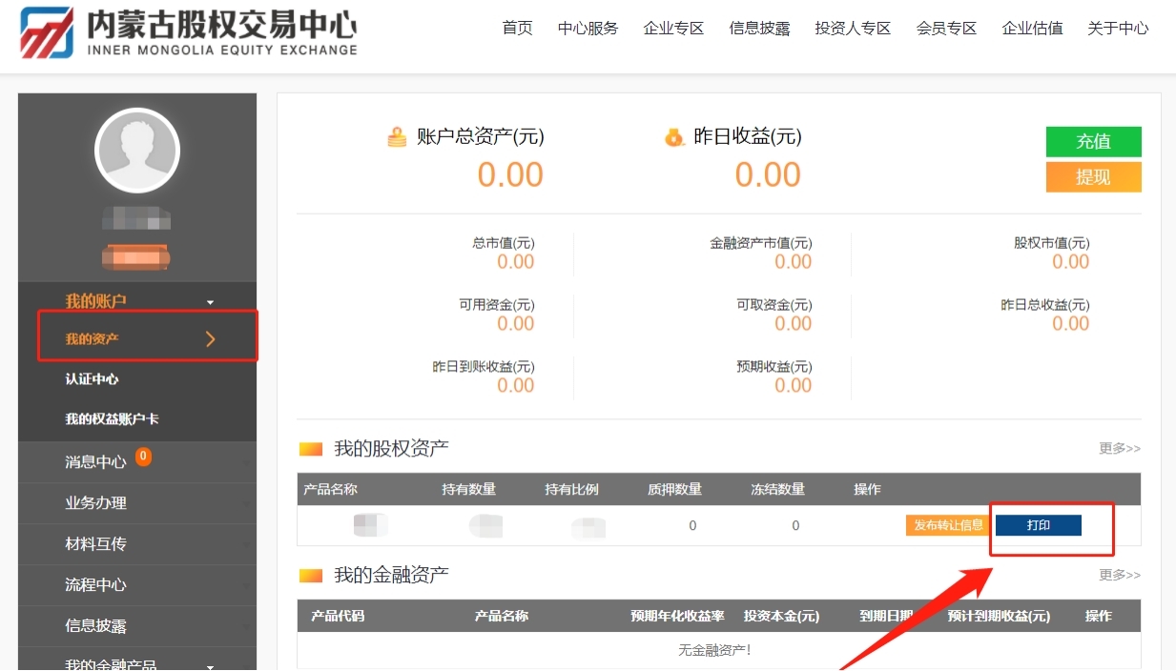This screenshot has width=1176, height=671.
Task: Click the coin stack icon beside 账户总资产
Action: pyautogui.click(x=399, y=136)
